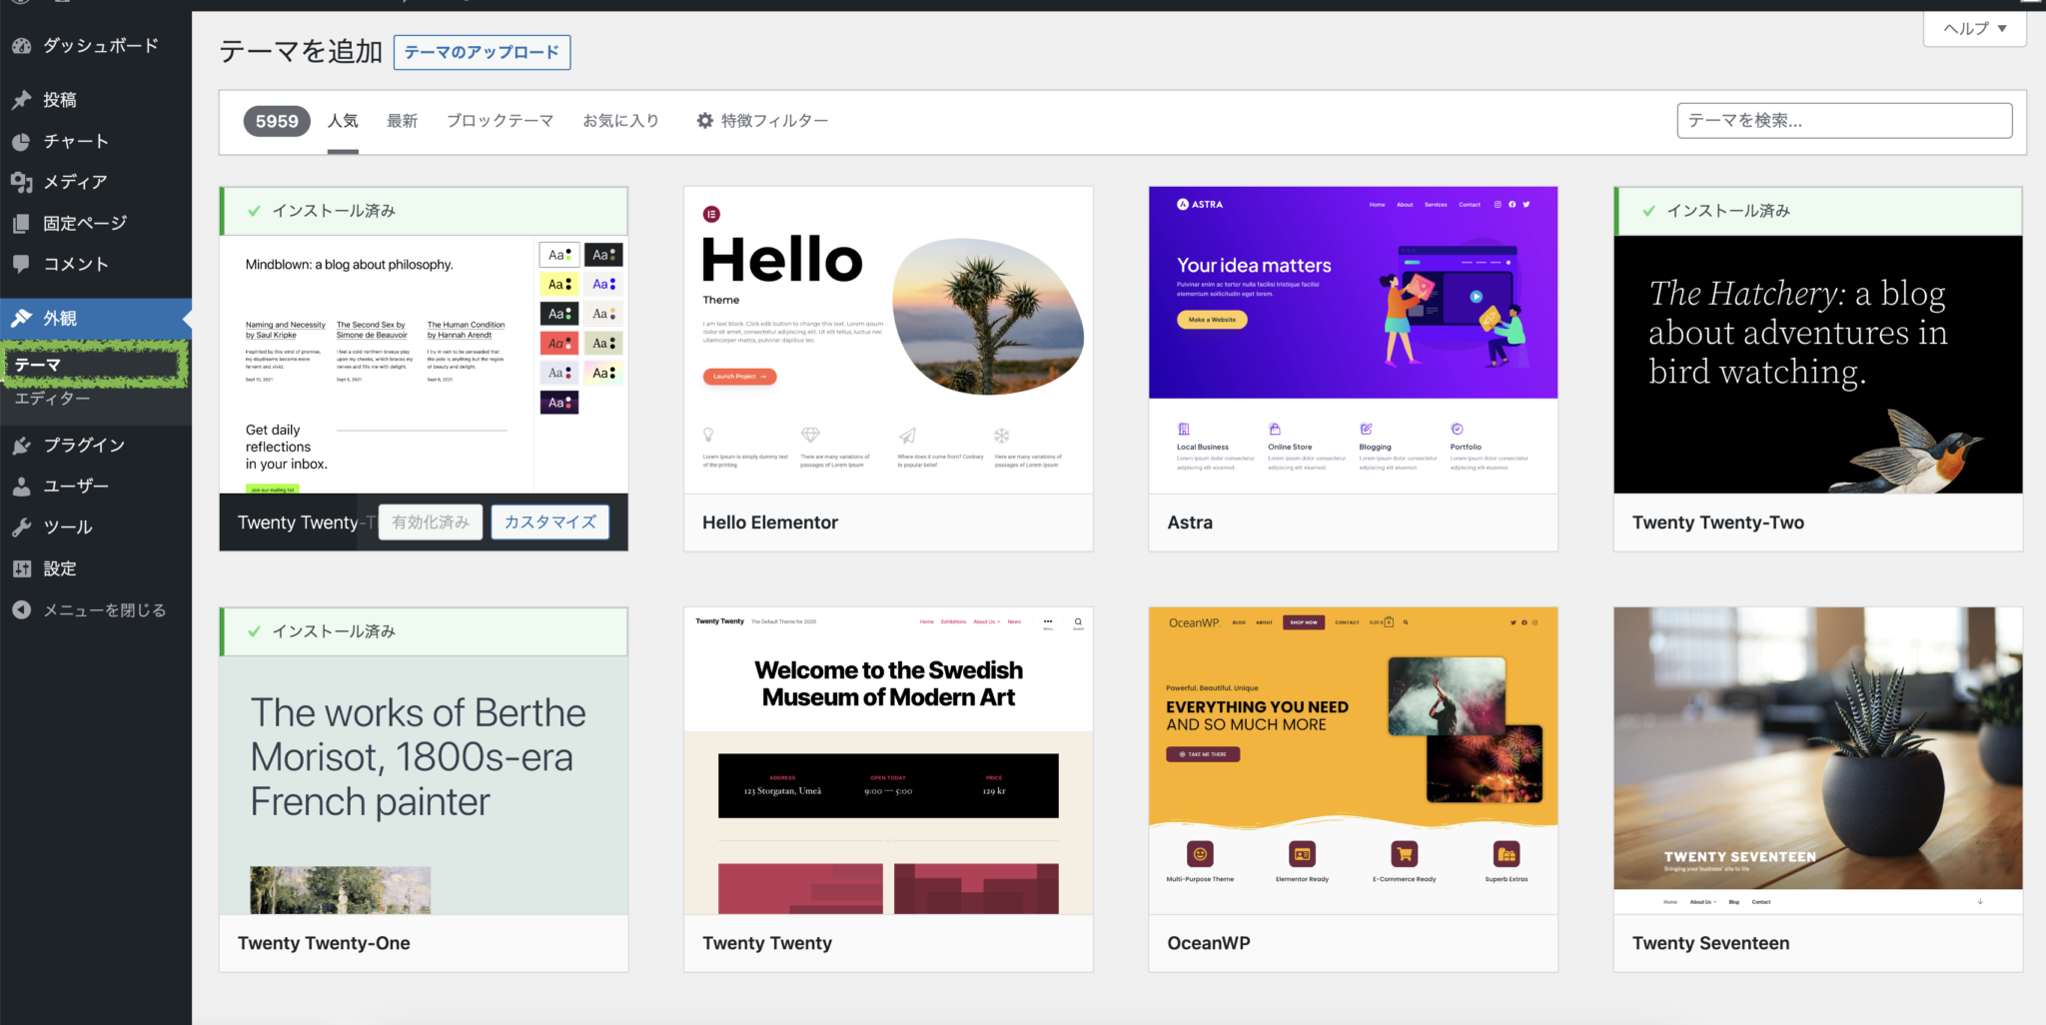Open the エディター submenu link
Screen dimensions: 2046x1025
point(53,399)
